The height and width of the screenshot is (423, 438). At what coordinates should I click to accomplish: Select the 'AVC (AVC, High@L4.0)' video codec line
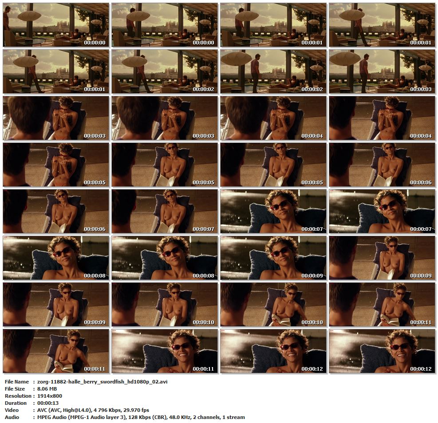(93, 410)
